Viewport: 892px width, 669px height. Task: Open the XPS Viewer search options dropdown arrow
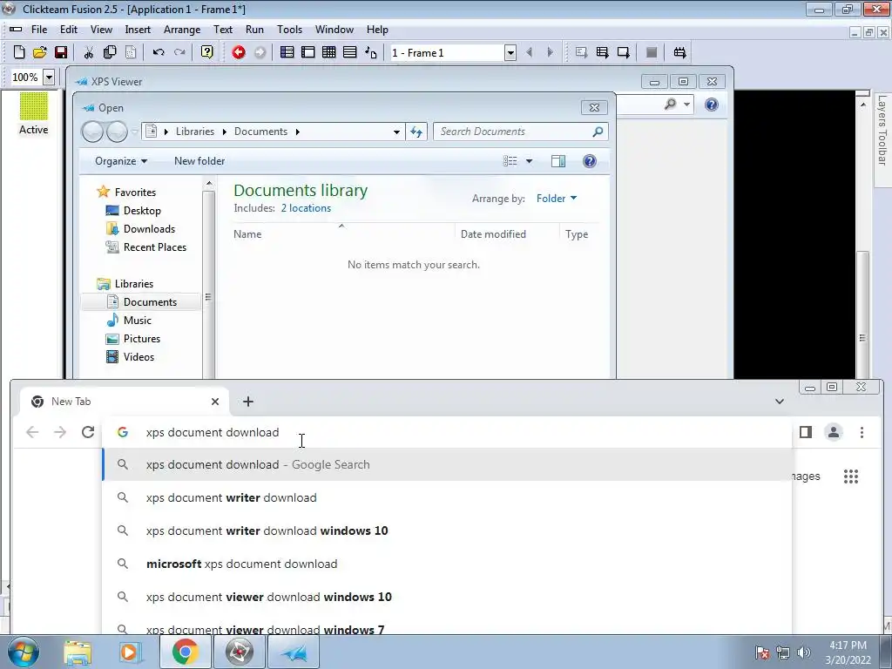pos(686,105)
